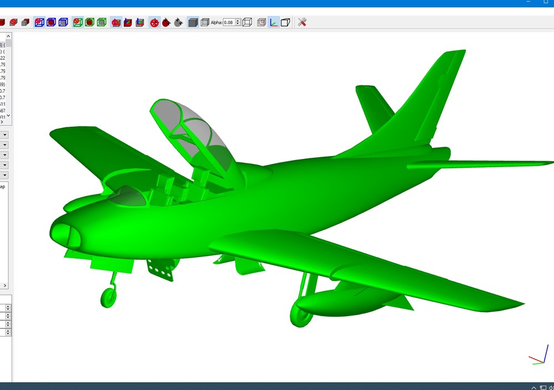Toggle the solid gray cube shading icon

(x=193, y=22)
